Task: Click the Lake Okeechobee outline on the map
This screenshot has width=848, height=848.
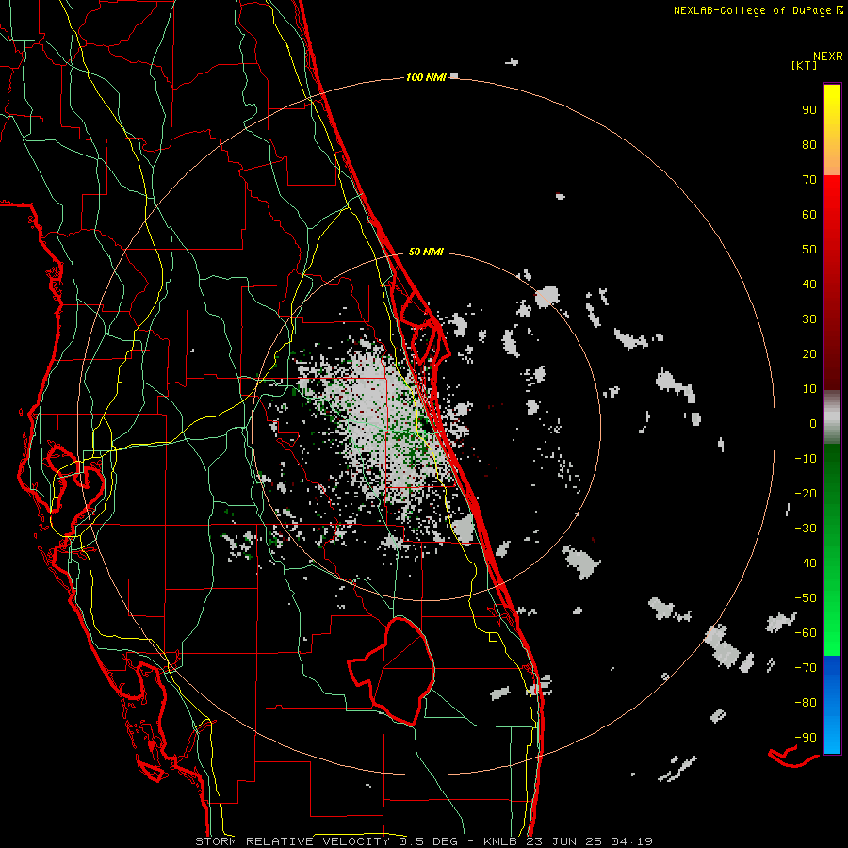Action: 392,671
